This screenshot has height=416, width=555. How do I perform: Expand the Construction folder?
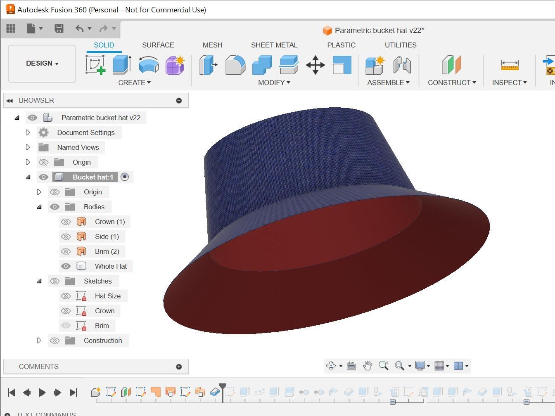[39, 340]
